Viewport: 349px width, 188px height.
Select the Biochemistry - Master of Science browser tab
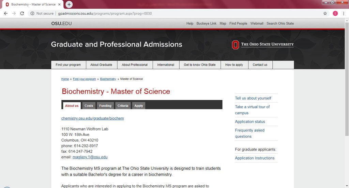pyautogui.click(x=33, y=4)
